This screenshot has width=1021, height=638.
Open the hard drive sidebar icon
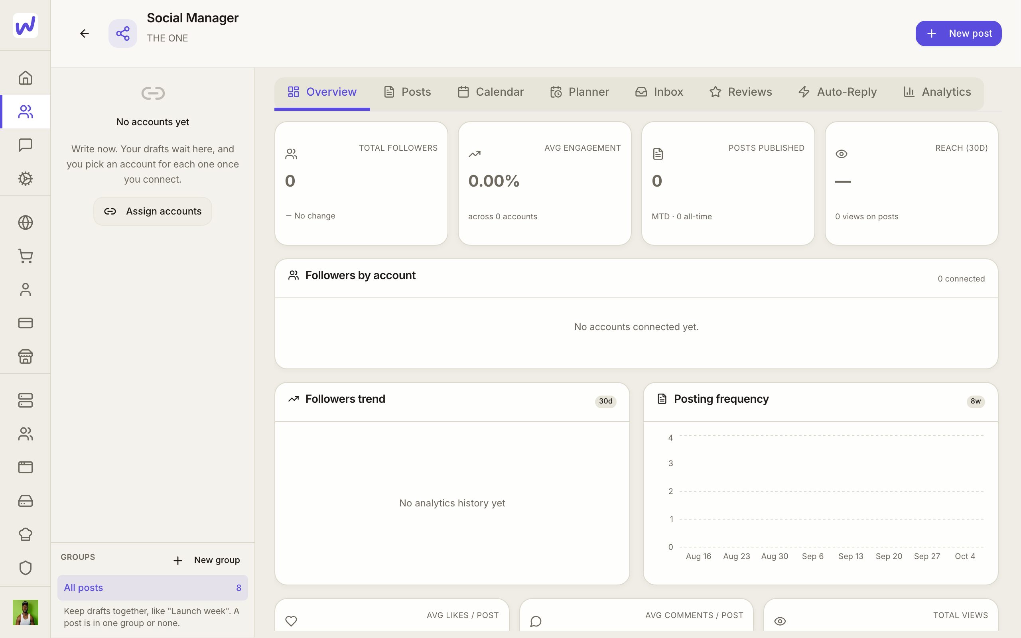[x=25, y=501]
